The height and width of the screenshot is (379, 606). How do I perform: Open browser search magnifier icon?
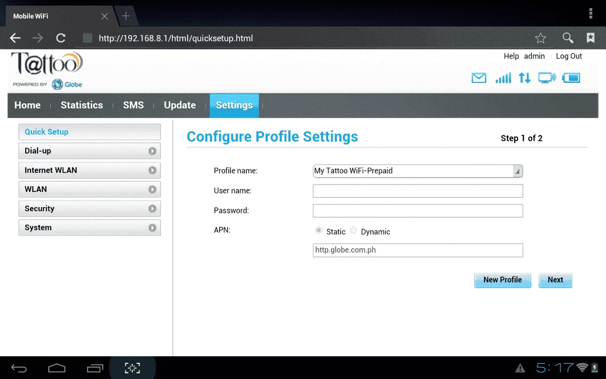568,38
